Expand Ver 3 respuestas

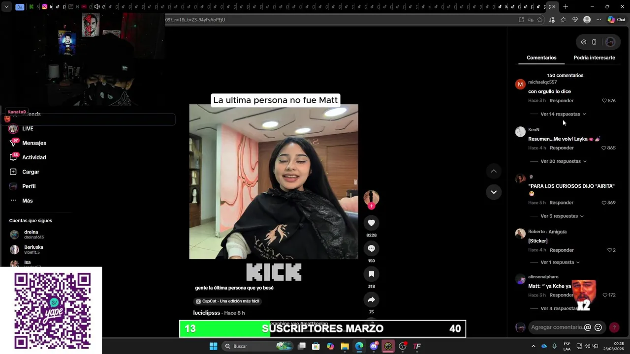(562, 216)
